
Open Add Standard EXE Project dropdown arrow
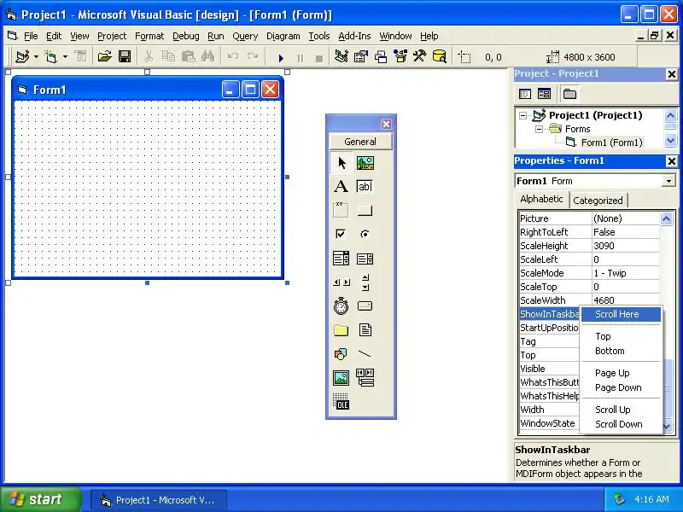pyautogui.click(x=36, y=56)
